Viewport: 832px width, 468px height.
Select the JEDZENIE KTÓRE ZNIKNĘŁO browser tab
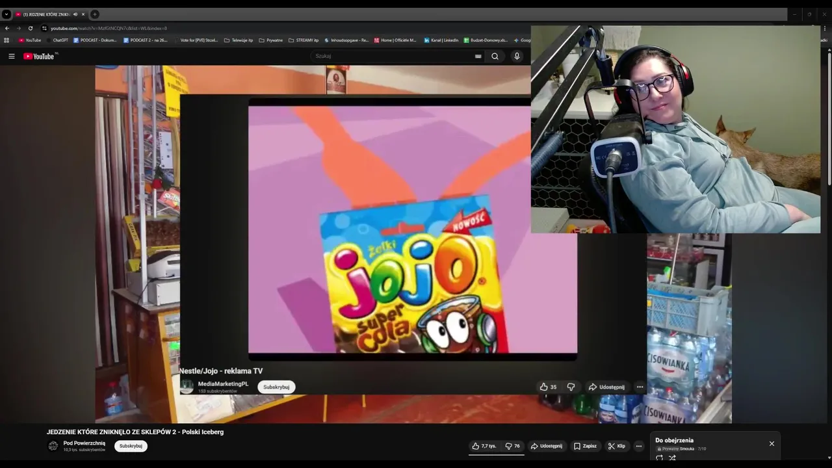[45, 14]
